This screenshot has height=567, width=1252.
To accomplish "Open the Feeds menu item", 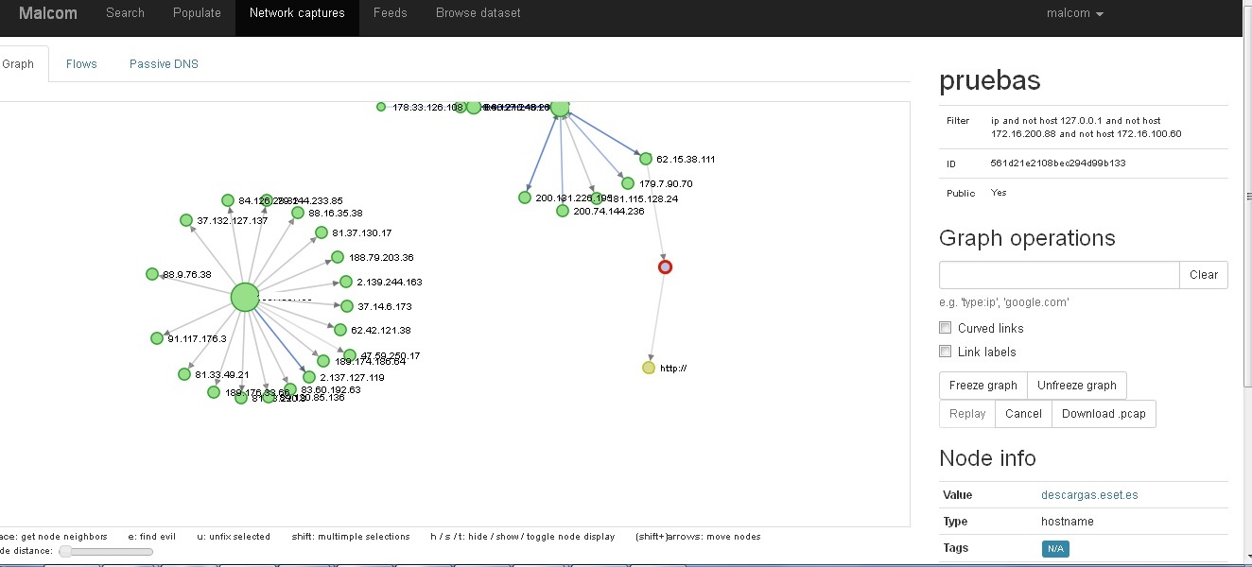I will pos(390,13).
